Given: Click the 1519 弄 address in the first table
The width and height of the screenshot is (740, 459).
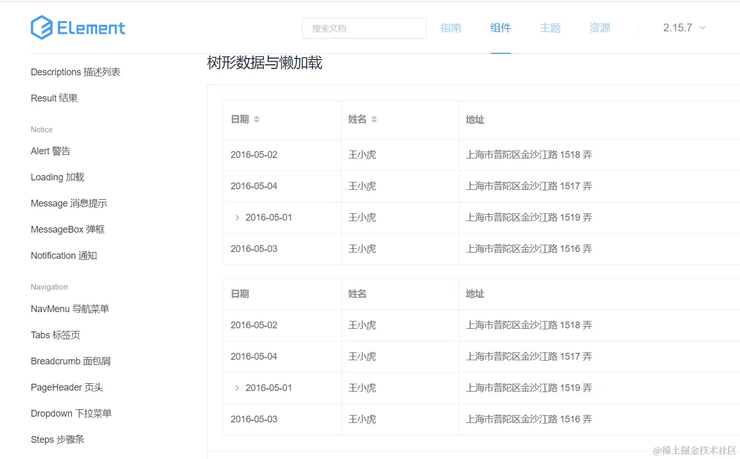Looking at the screenshot, I should point(529,217).
